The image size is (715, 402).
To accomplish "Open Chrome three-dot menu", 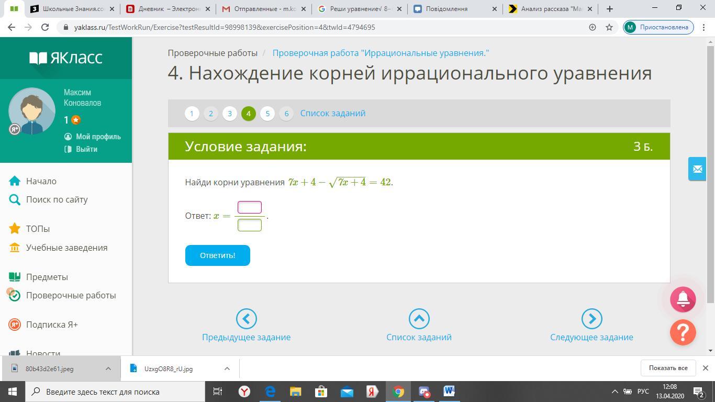I will [x=704, y=27].
